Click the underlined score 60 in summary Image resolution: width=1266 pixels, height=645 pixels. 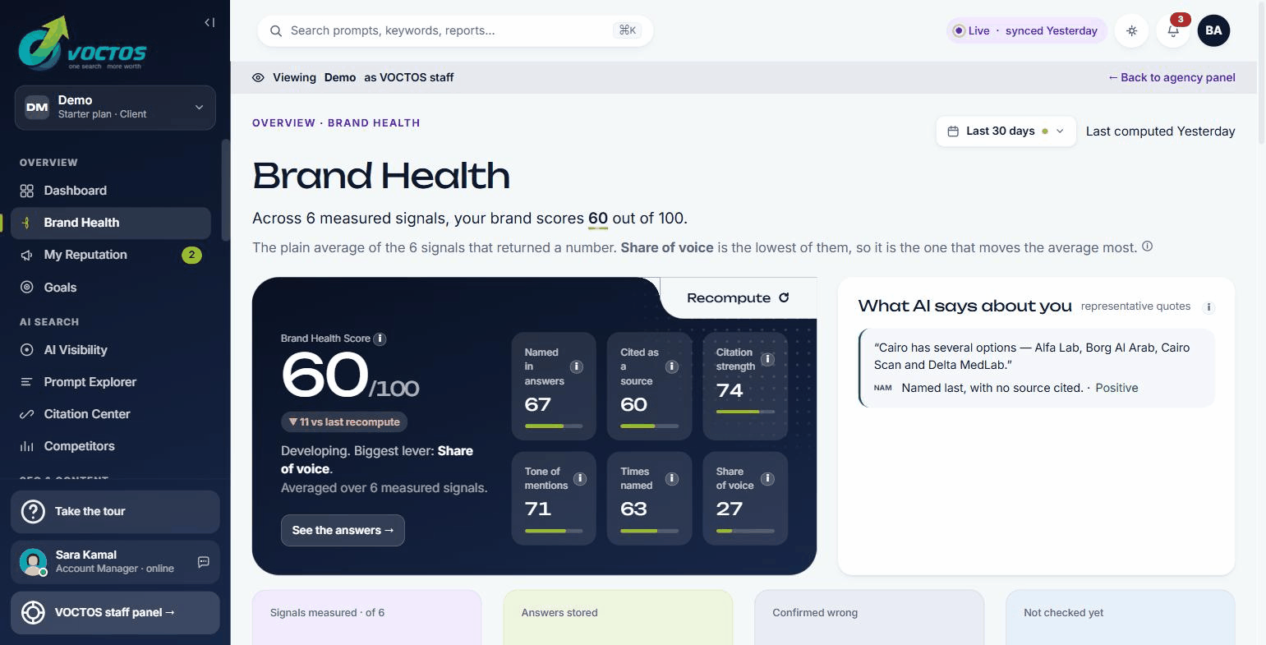click(x=598, y=219)
